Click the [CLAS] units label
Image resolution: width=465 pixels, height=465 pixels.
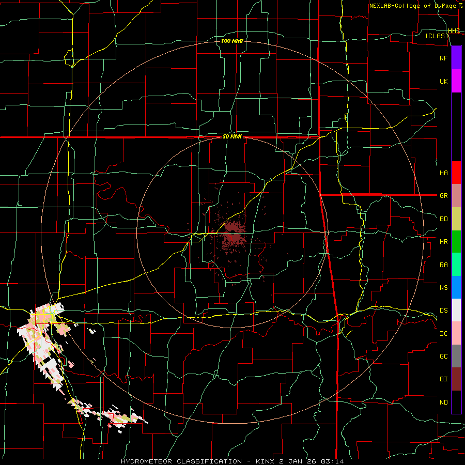(437, 36)
